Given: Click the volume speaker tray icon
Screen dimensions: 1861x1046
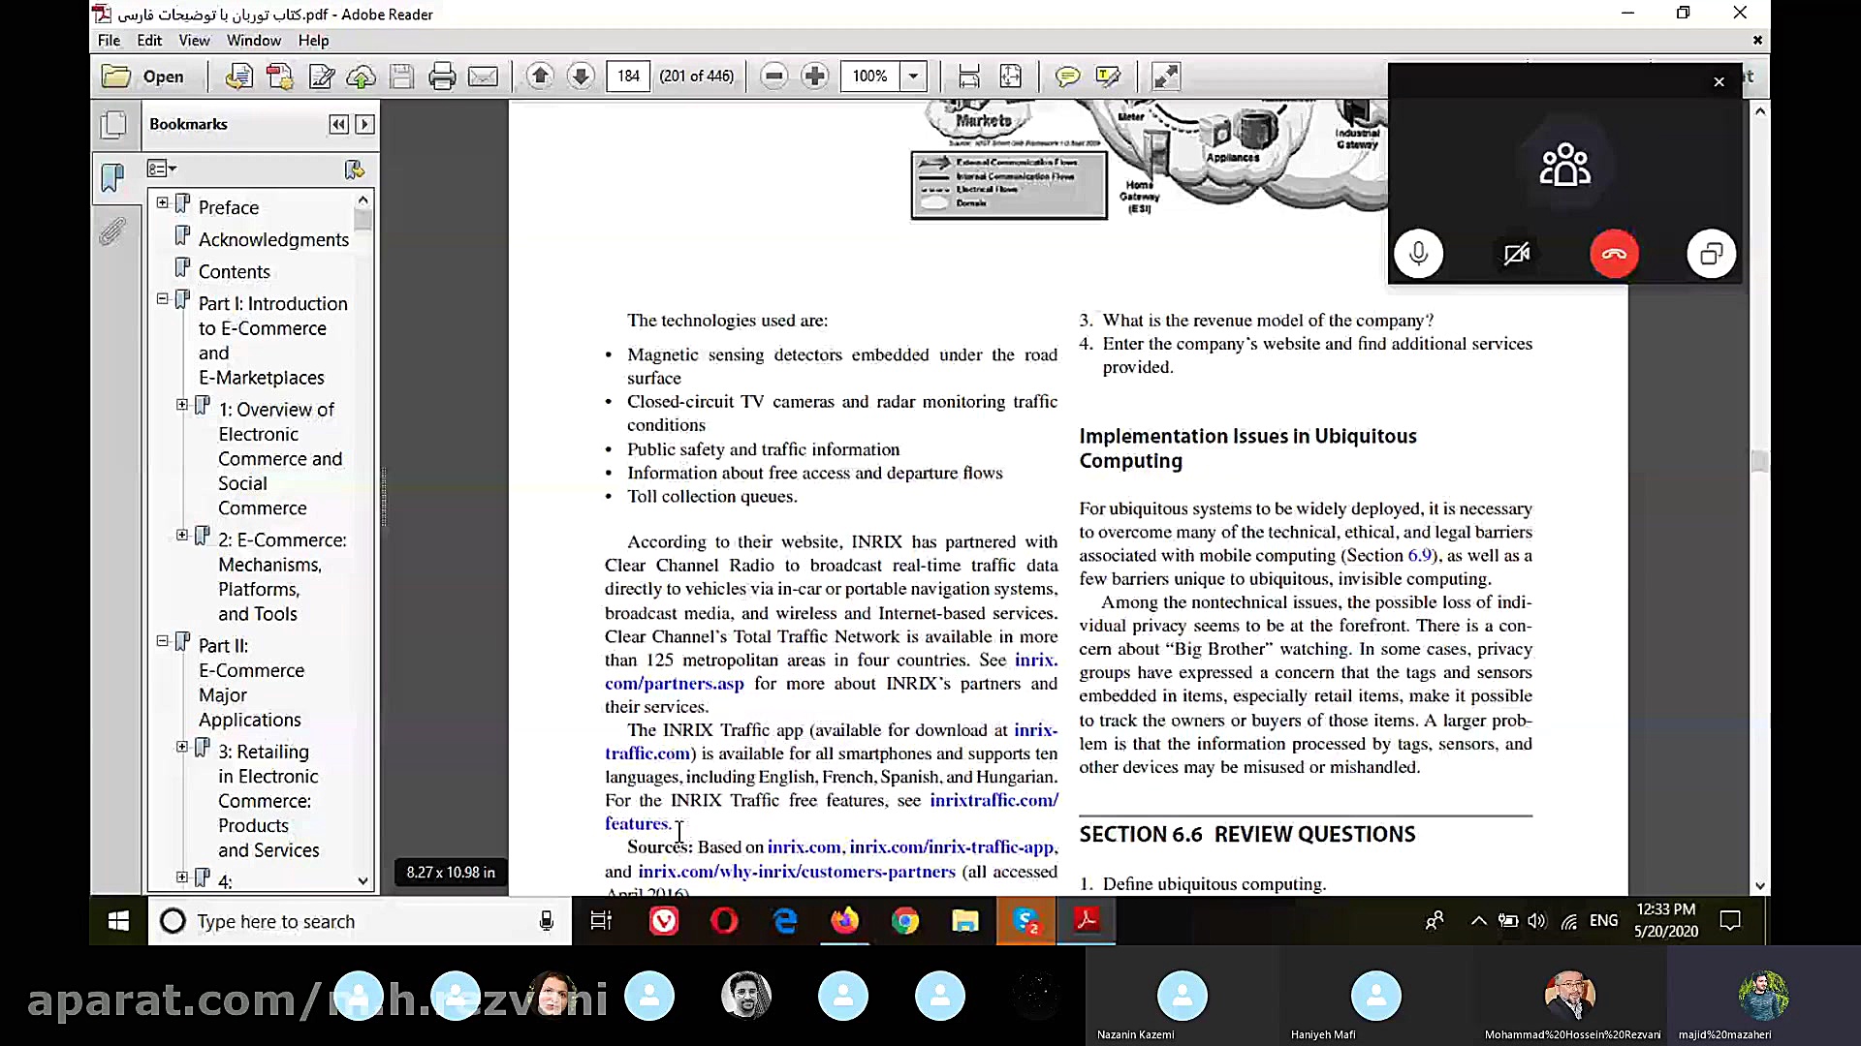Looking at the screenshot, I should 1537,921.
